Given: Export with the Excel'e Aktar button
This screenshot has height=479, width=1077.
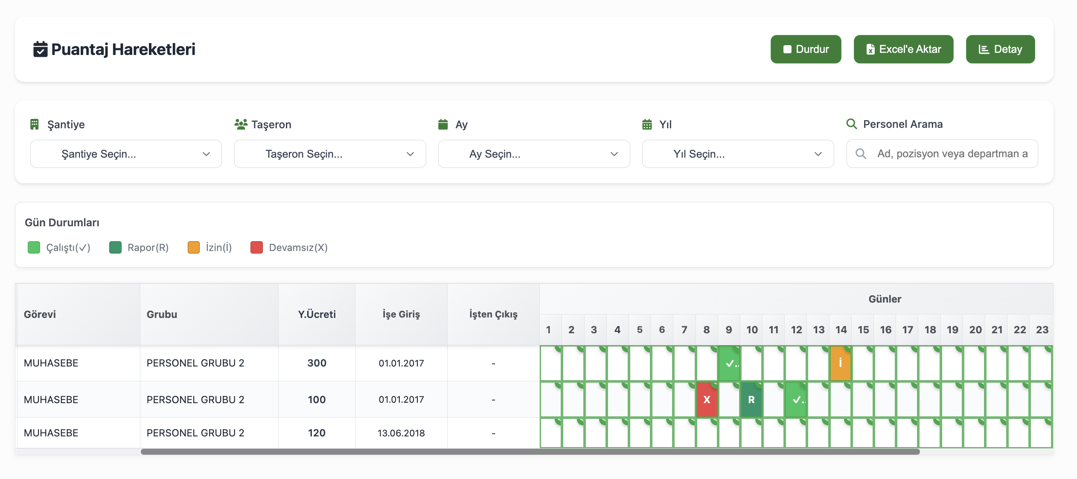Looking at the screenshot, I should (903, 49).
